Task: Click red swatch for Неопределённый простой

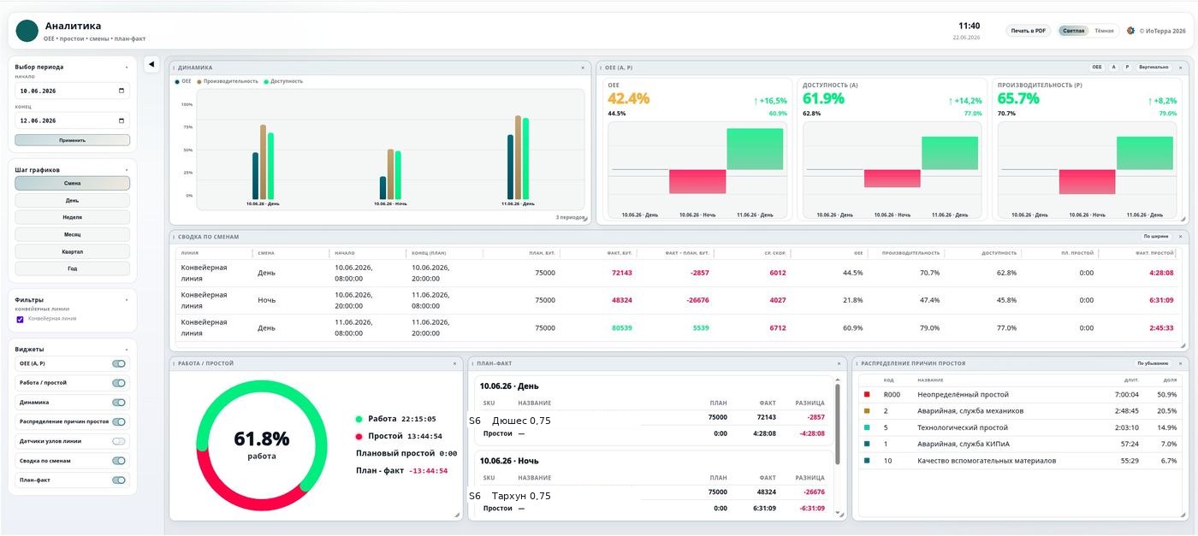Action: 867,395
